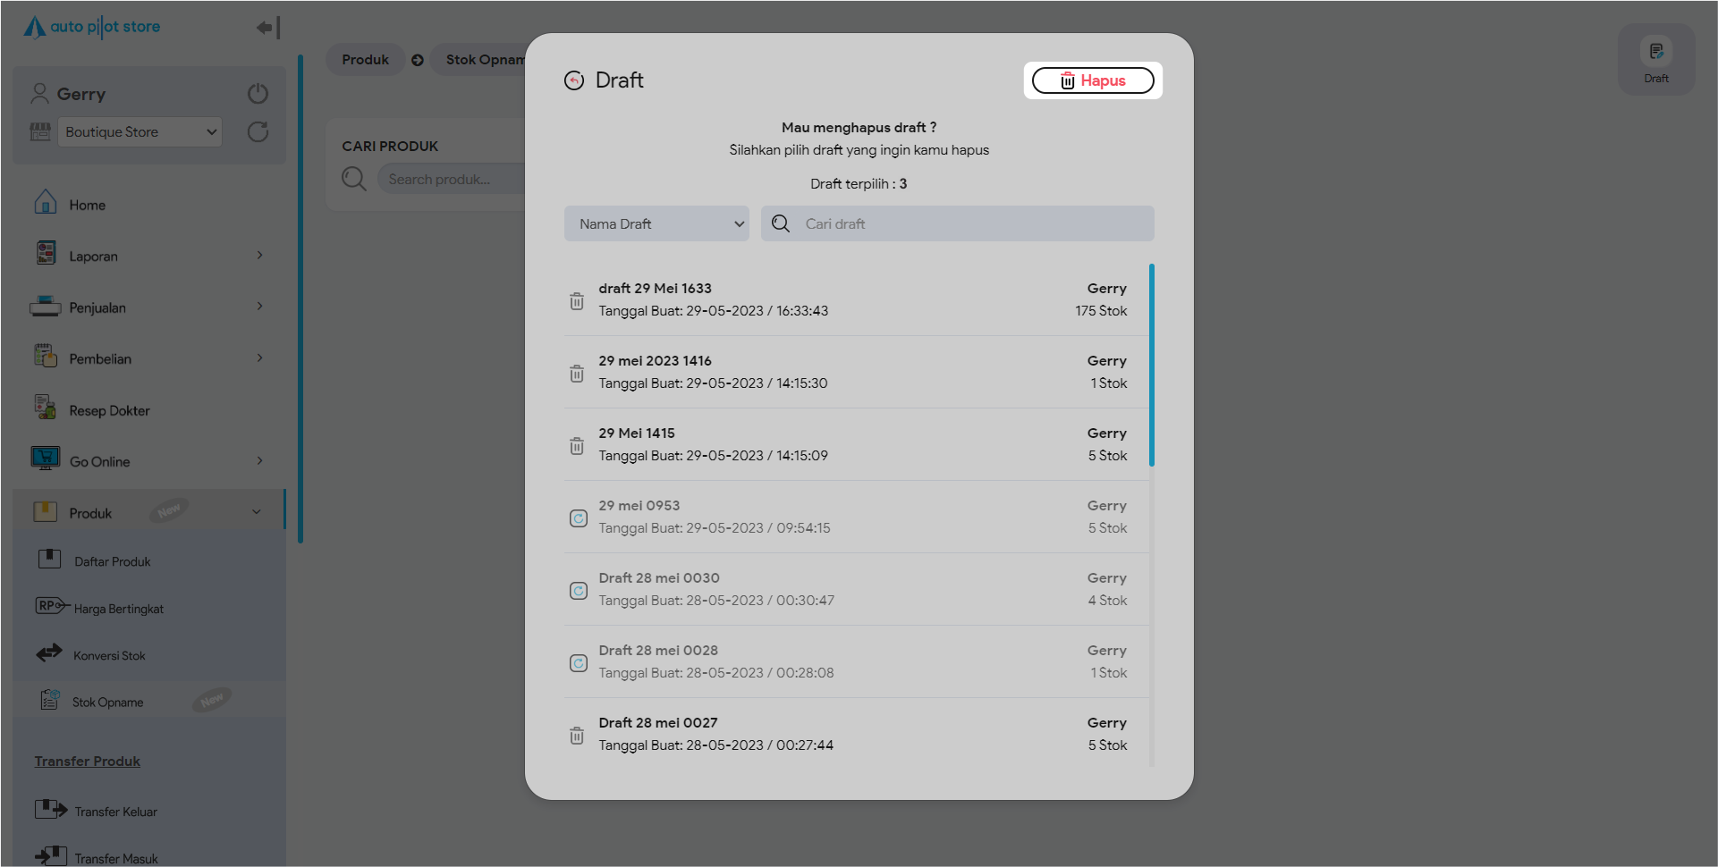Click the back arrow beside Draft title
The image size is (1718, 867).
pos(574,80)
